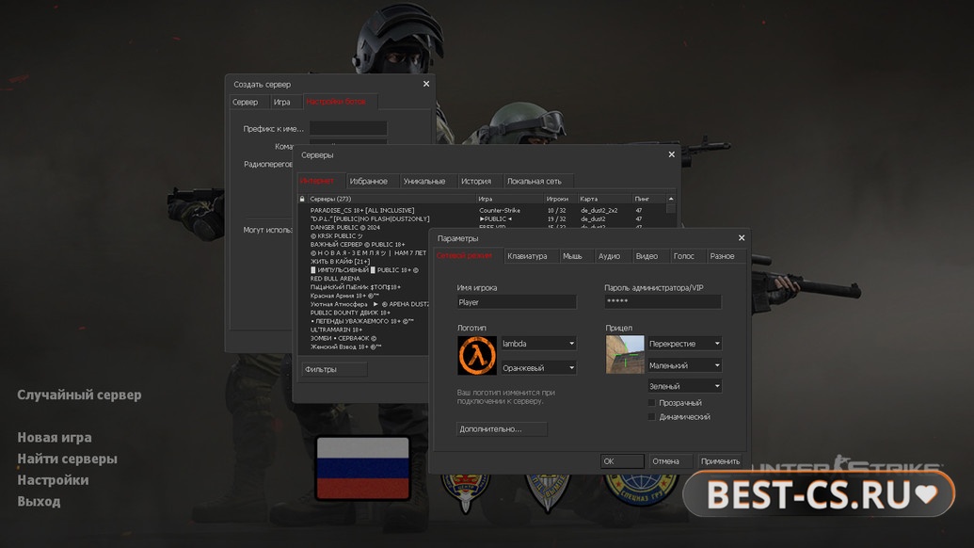This screenshot has width=974, height=548.
Task: Click the server list scrollbar thumb
Action: [671, 209]
